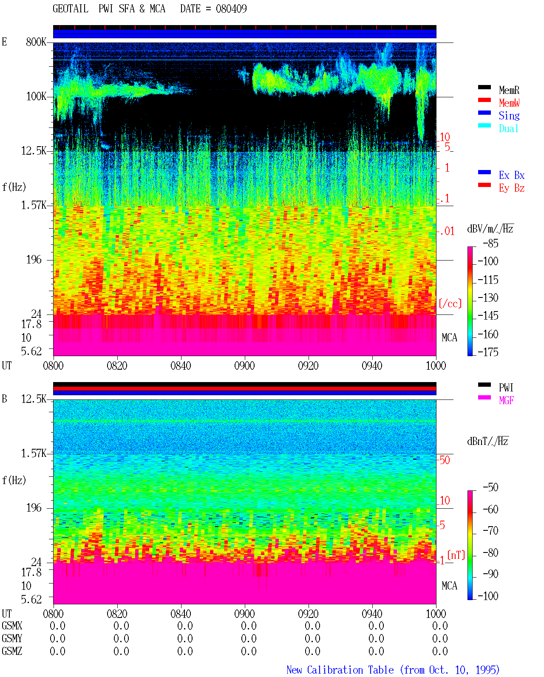Click the red MemW legend swatch

click(x=484, y=100)
